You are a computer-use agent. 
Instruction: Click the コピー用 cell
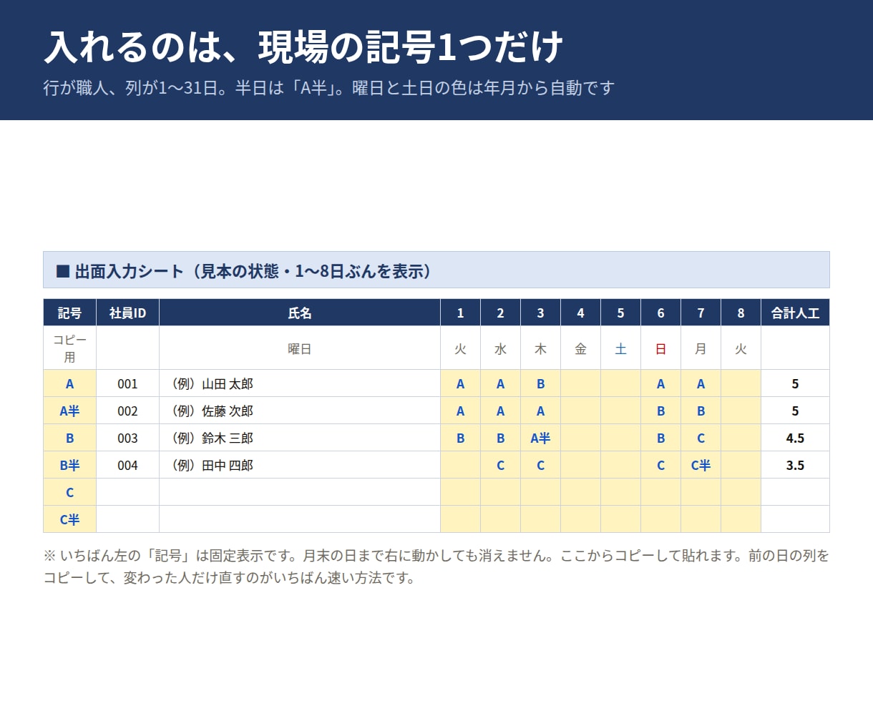[69, 348]
